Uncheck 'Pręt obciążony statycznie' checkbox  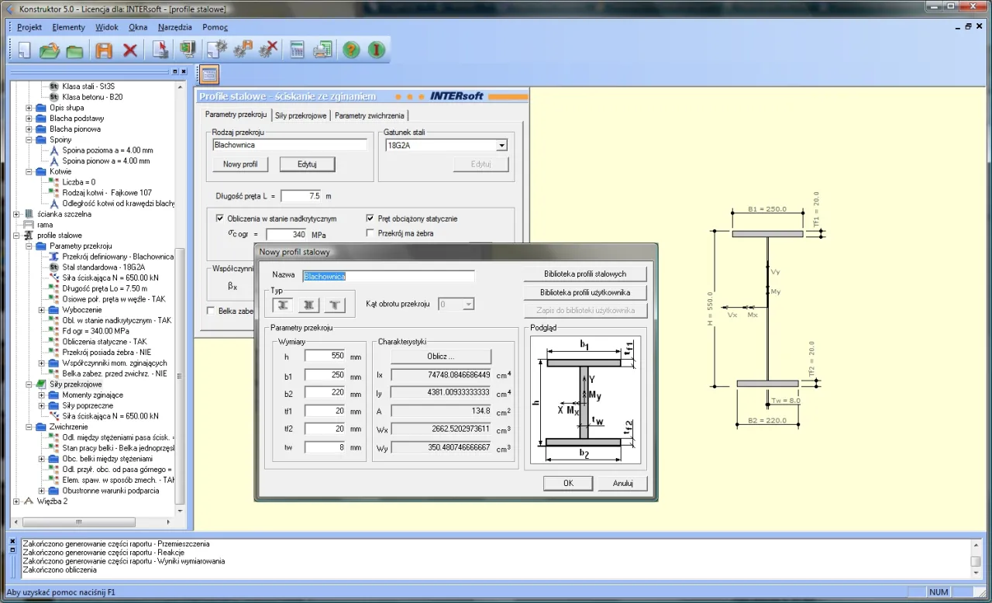point(370,219)
